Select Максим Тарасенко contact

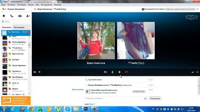(x=15, y=67)
